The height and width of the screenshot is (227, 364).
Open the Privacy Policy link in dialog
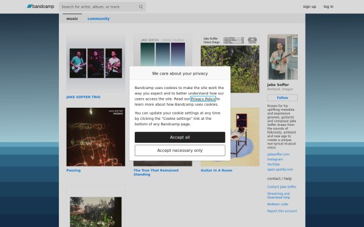pyautogui.click(x=203, y=99)
